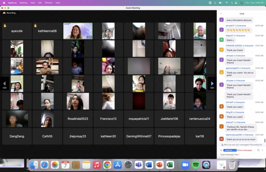Collapse the Chat panel chevron

[x=221, y=13]
